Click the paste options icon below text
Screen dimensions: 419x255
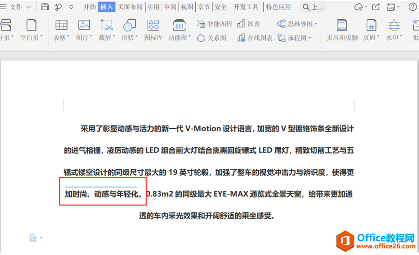point(33,238)
